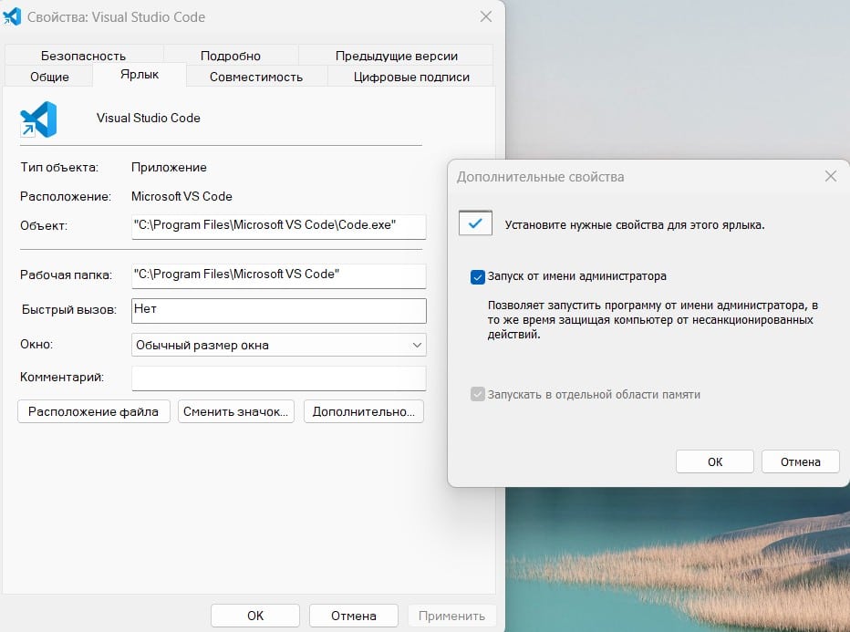Click the disabled Запускать в отдельной области памяти checkbox
850x632 pixels.
[478, 394]
